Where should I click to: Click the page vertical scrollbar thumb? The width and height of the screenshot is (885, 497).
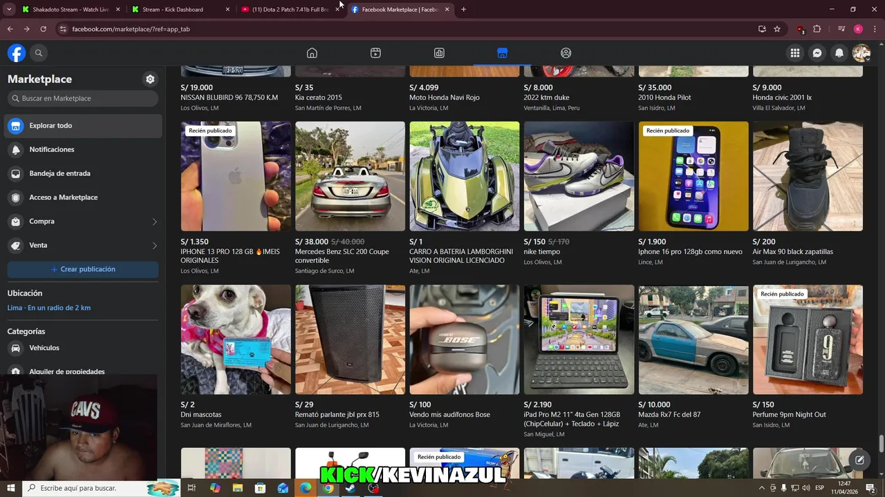point(881,443)
